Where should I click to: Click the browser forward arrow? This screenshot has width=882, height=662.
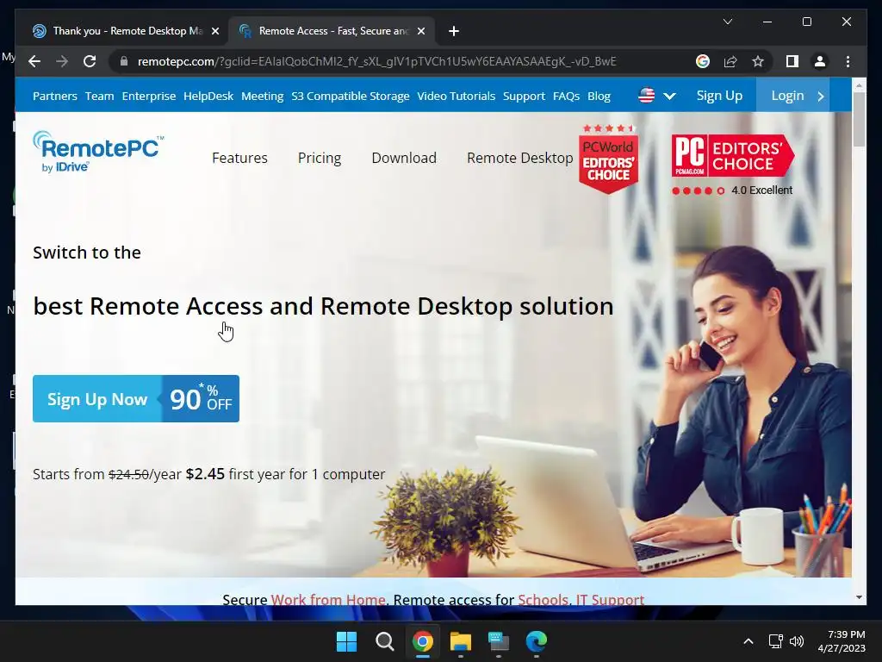click(x=62, y=61)
